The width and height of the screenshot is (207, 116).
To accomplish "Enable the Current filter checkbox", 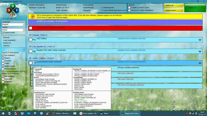I will point(3,61).
